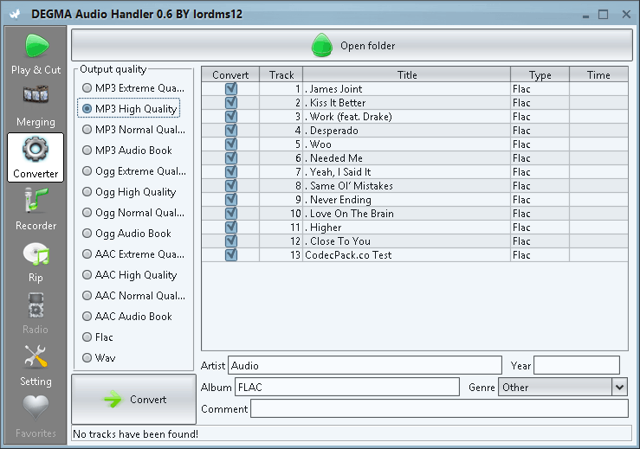Uncheck convert for Love On The Brain
Screen dimensions: 640x449
(231, 214)
